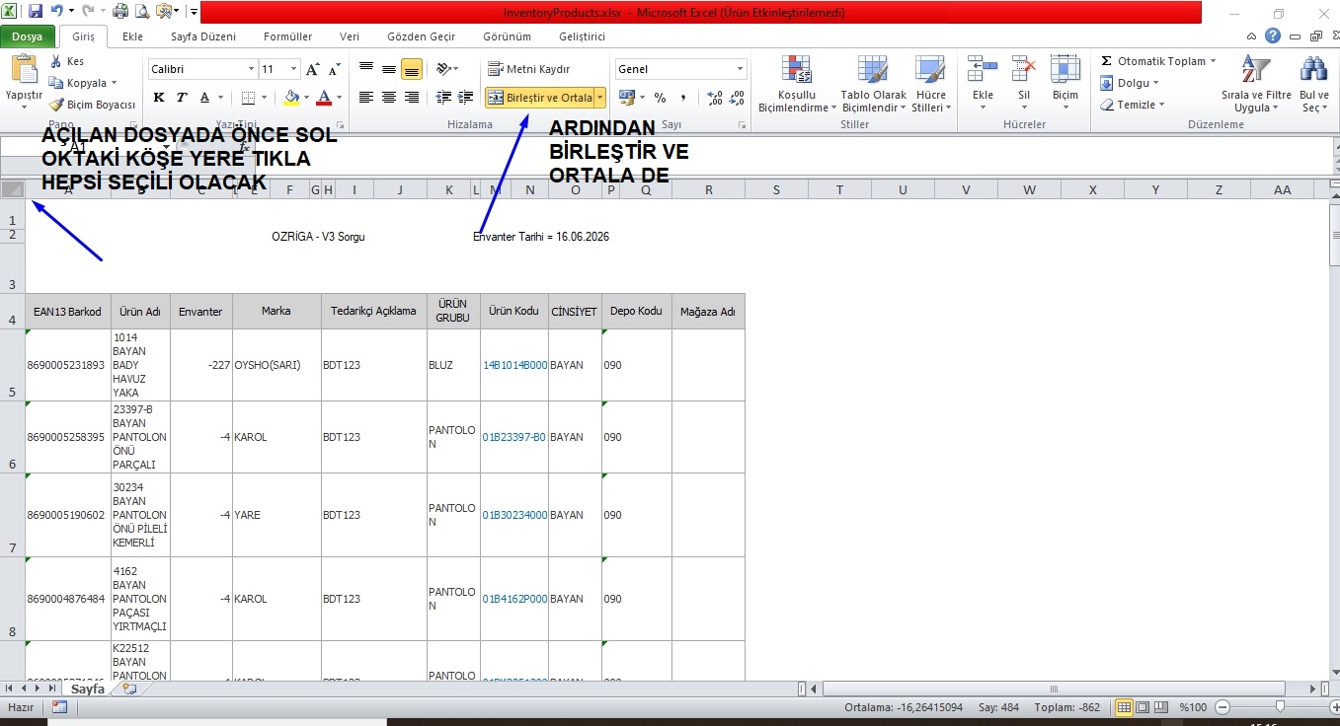Center text horizontally

coord(389,98)
